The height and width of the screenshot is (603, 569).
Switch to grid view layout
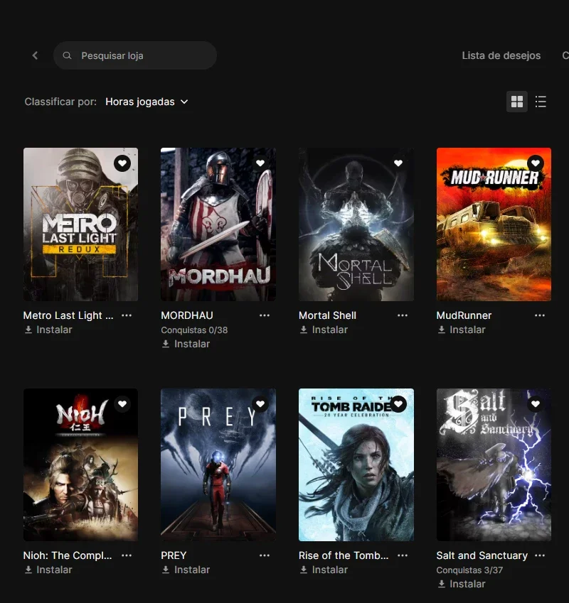[516, 102]
